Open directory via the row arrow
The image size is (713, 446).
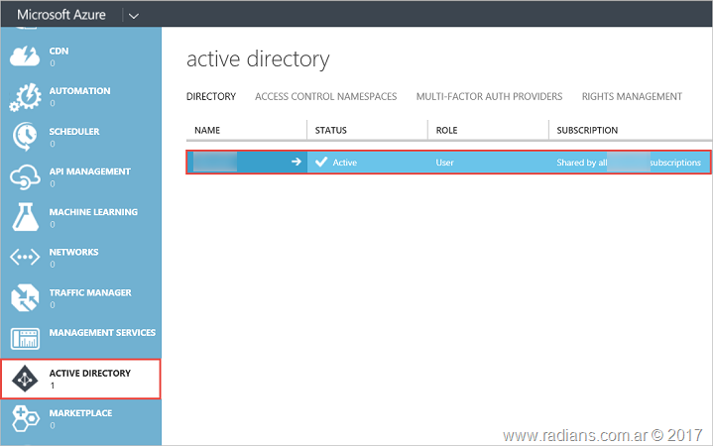pos(296,162)
